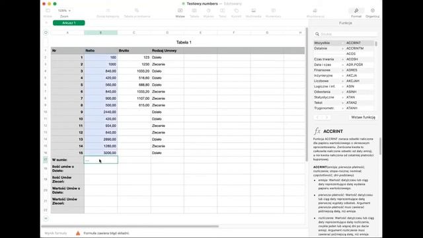Open the Zoom percentage dropdown
Image resolution: width=423 pixels, height=238 pixels.
pyautogui.click(x=64, y=11)
